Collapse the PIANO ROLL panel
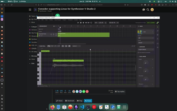 pos(38,46)
